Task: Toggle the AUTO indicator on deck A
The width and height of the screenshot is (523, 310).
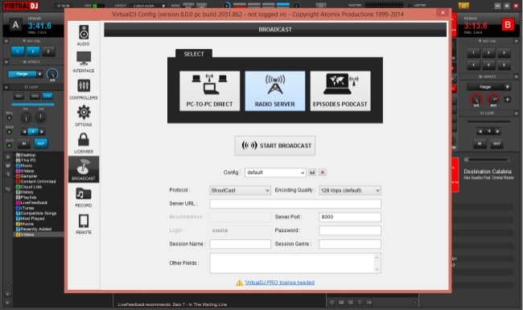Action: [10, 146]
